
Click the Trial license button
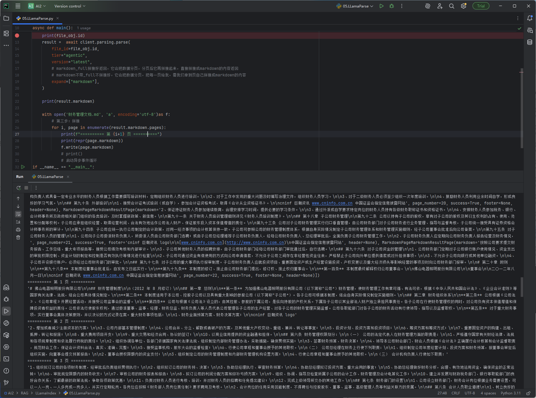click(481, 6)
